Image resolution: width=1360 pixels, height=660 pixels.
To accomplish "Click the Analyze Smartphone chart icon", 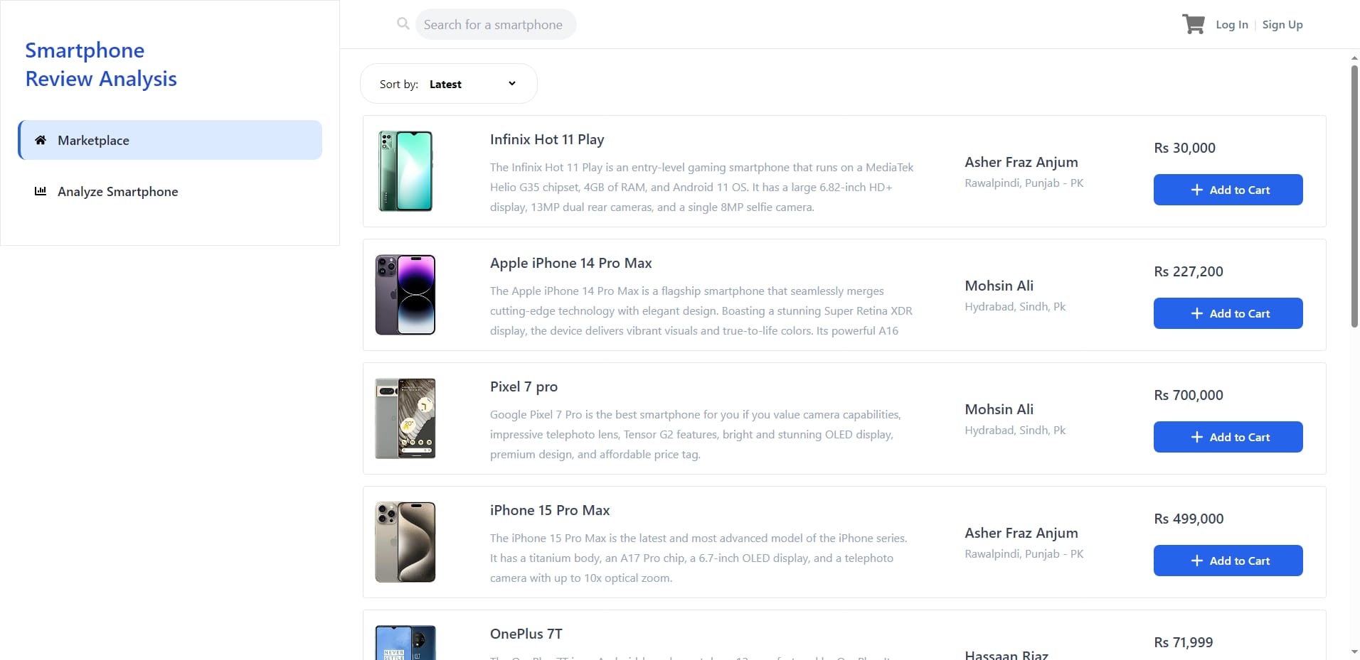I will pyautogui.click(x=41, y=191).
